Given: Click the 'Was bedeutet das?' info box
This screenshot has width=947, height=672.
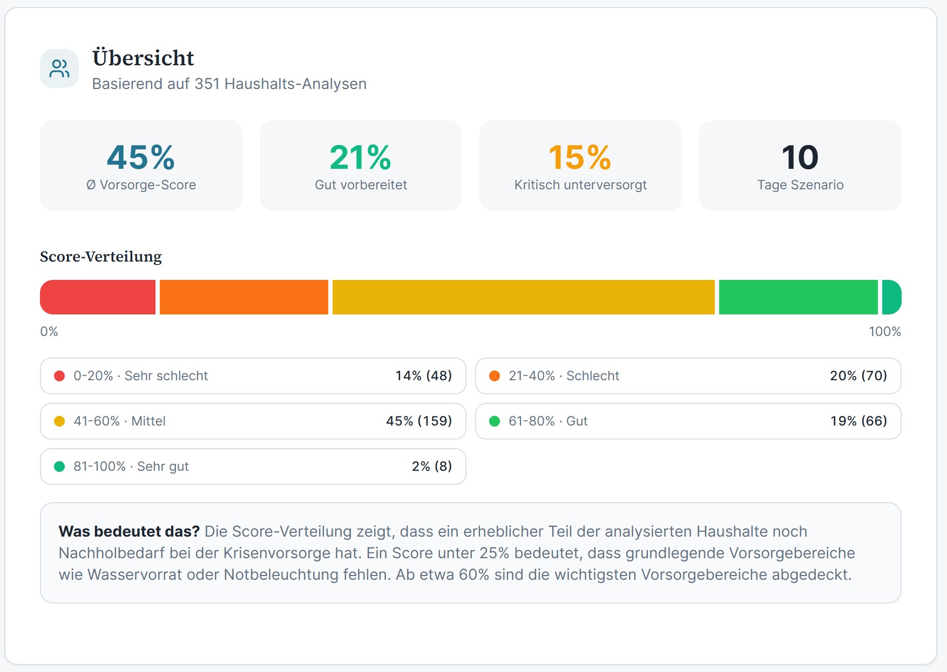Looking at the screenshot, I should [x=470, y=553].
